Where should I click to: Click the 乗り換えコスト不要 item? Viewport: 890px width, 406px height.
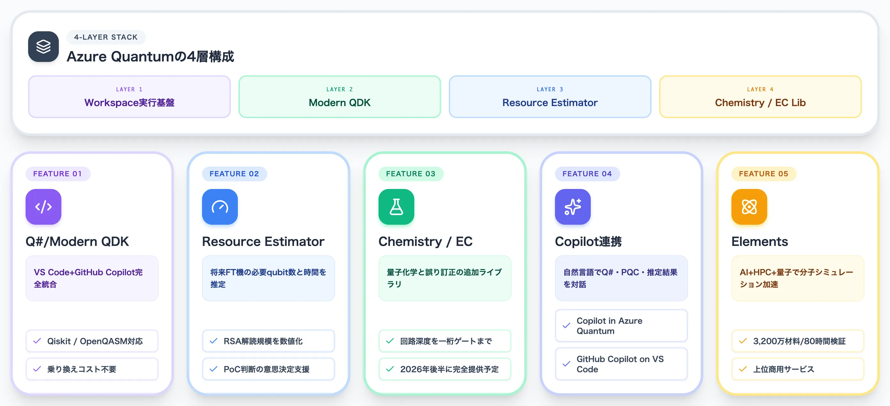(92, 369)
